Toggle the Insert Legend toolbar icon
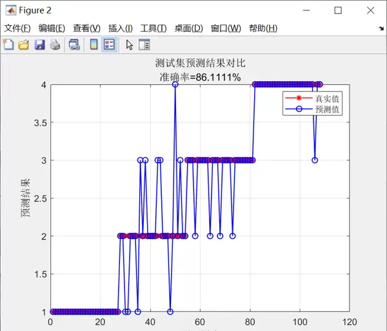The height and width of the screenshot is (331, 387). click(x=109, y=44)
